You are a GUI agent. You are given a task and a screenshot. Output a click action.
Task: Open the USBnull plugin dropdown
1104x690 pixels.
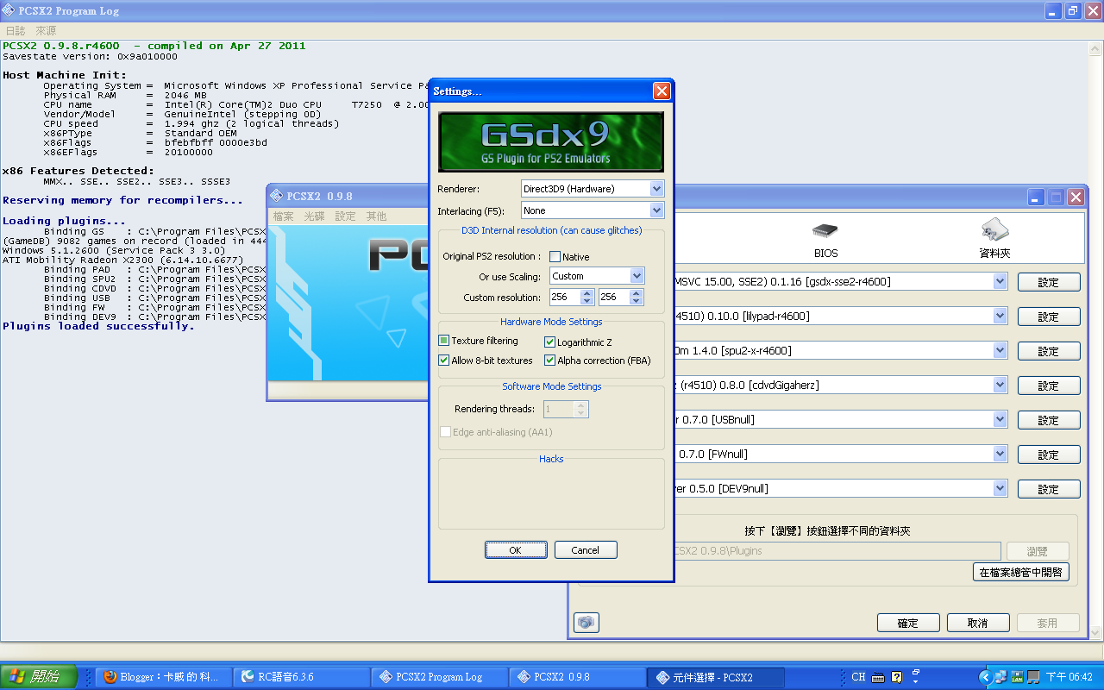click(1000, 419)
